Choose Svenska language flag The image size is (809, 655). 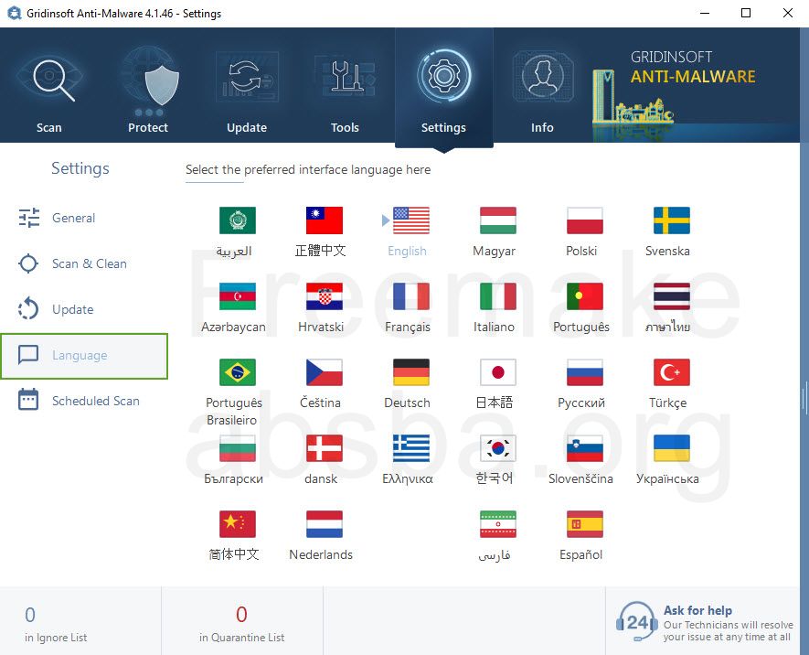tap(671, 220)
